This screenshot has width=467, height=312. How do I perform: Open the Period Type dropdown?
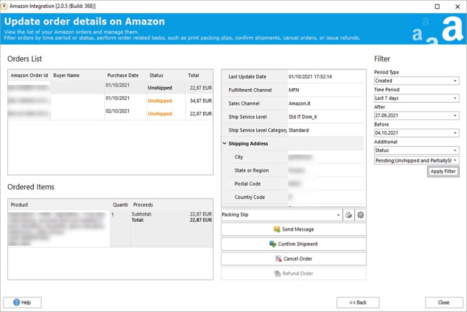416,81
